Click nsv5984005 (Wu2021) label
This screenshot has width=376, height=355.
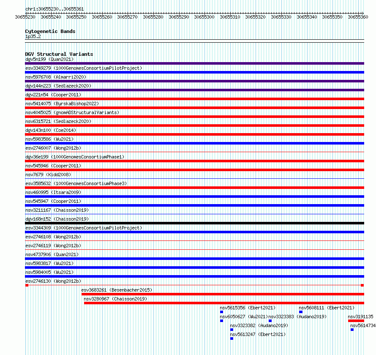click(x=49, y=272)
